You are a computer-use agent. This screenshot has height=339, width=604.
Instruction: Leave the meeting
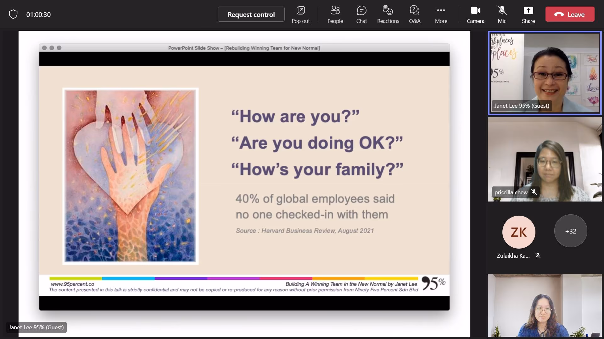click(570, 14)
